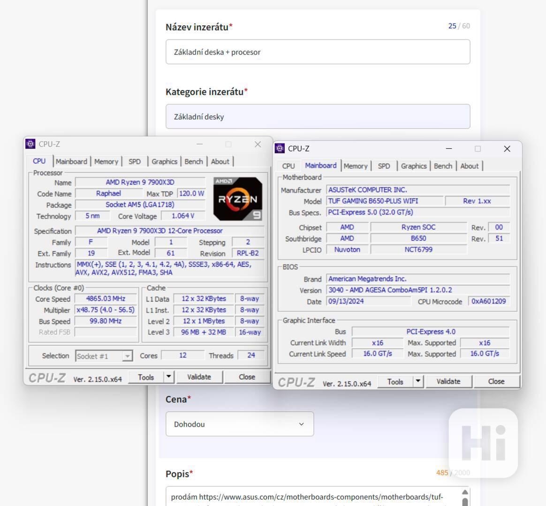Click the LPCIO value NCT6799
This screenshot has height=506, width=546.
418,249
